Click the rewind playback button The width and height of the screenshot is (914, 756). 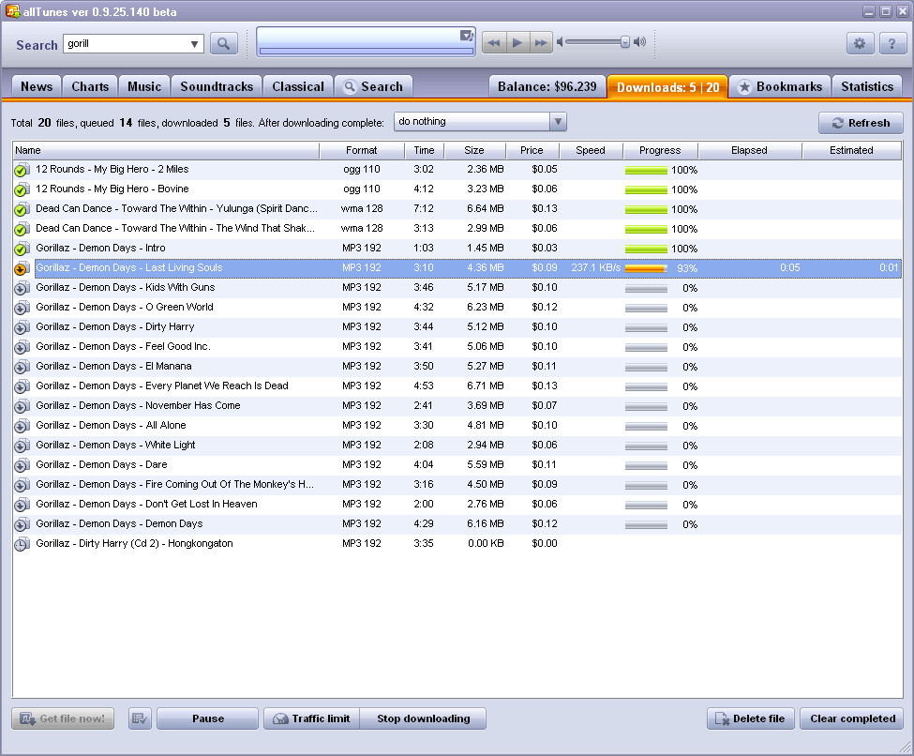click(494, 42)
